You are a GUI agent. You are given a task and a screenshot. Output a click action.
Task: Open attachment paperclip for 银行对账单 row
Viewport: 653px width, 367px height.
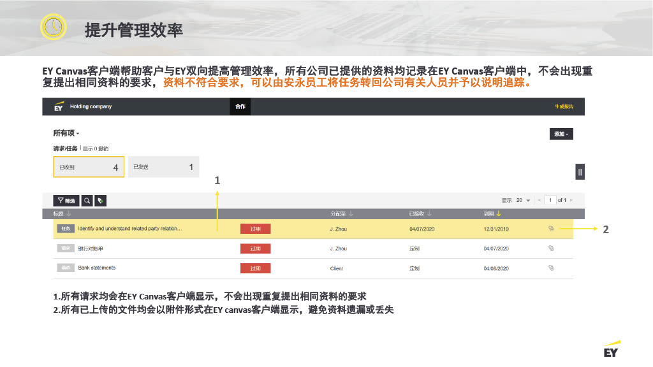551,248
